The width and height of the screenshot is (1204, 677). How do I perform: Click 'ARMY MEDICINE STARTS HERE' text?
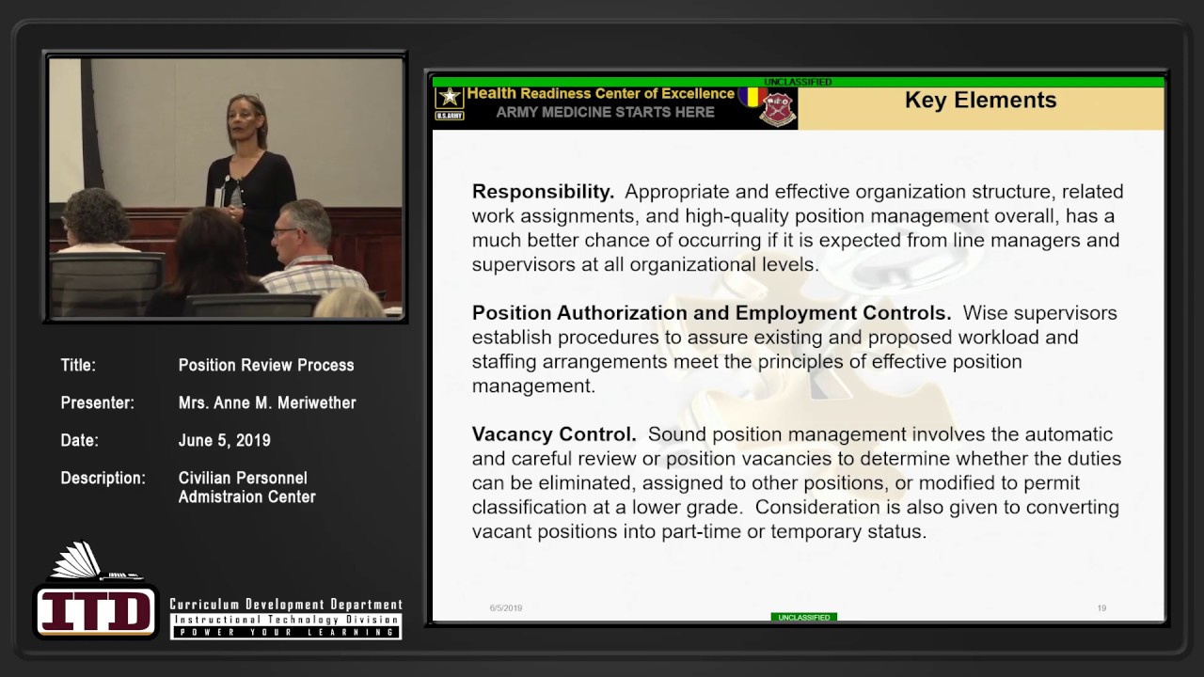click(605, 112)
